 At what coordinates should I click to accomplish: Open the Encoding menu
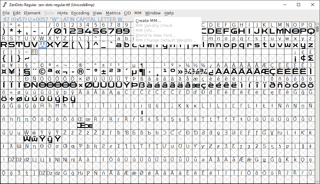tap(80, 13)
